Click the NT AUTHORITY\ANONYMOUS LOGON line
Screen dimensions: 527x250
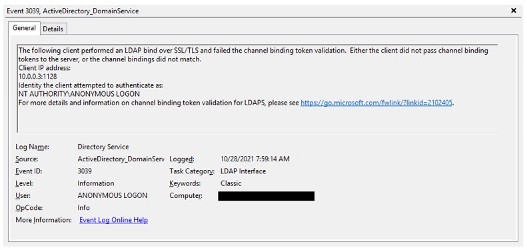coord(79,94)
